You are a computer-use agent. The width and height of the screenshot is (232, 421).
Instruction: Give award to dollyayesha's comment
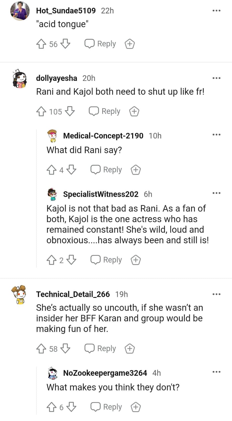pyautogui.click(x=134, y=111)
